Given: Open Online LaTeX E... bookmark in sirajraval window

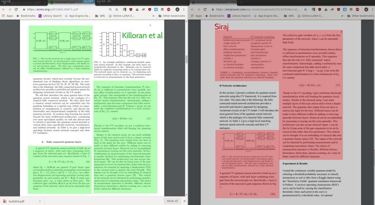Looking at the screenshot, I should coord(310,16).
